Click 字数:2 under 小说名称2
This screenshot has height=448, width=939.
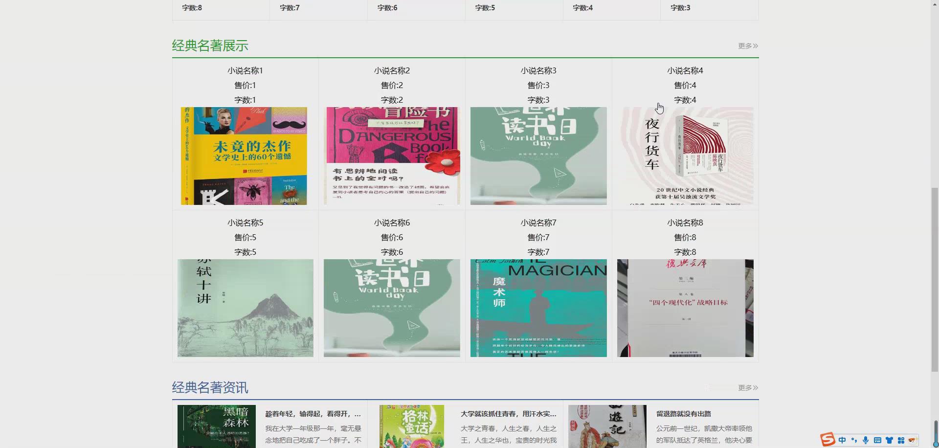pyautogui.click(x=392, y=100)
